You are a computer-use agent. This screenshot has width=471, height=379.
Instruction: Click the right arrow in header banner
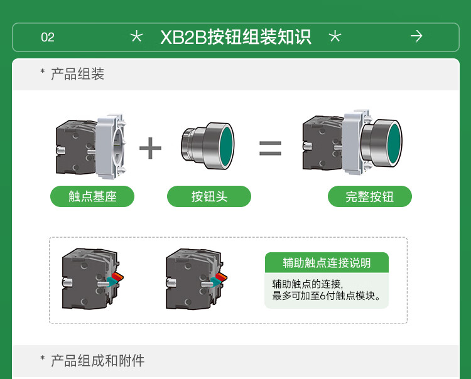pos(416,36)
